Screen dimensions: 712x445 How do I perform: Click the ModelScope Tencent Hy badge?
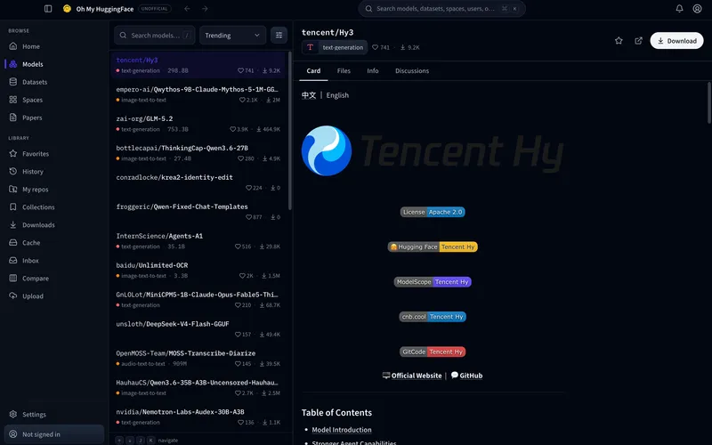click(x=433, y=282)
